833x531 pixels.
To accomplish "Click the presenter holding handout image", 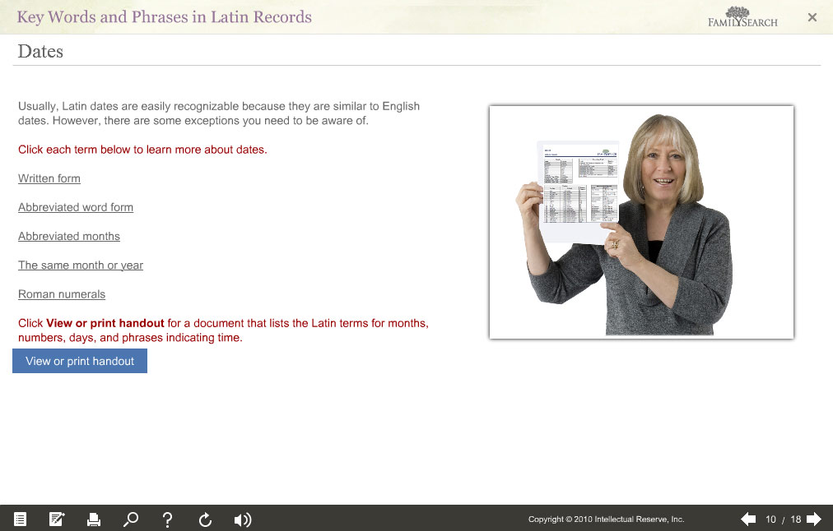I will 641,222.
